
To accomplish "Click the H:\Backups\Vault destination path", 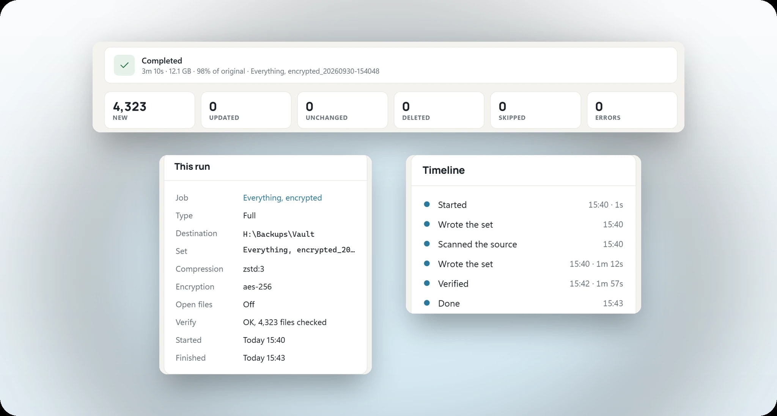I will (279, 234).
